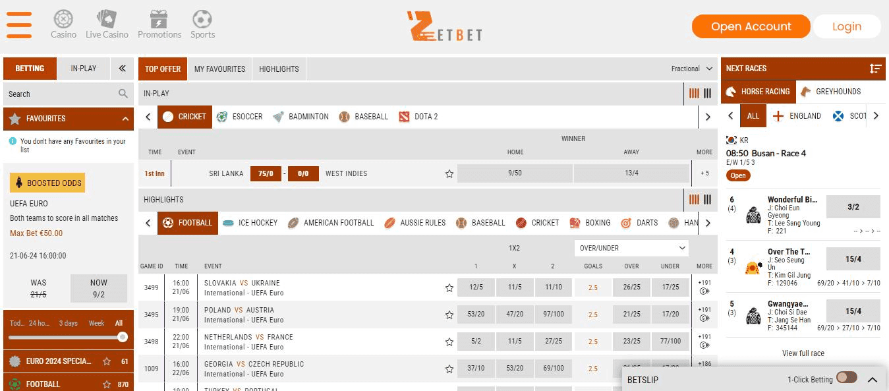Expand the Betslip panel
889x391 pixels.
(x=873, y=380)
